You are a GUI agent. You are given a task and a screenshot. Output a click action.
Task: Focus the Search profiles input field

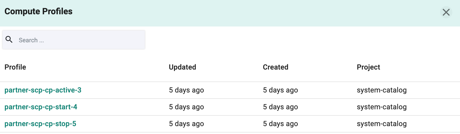[74, 40]
